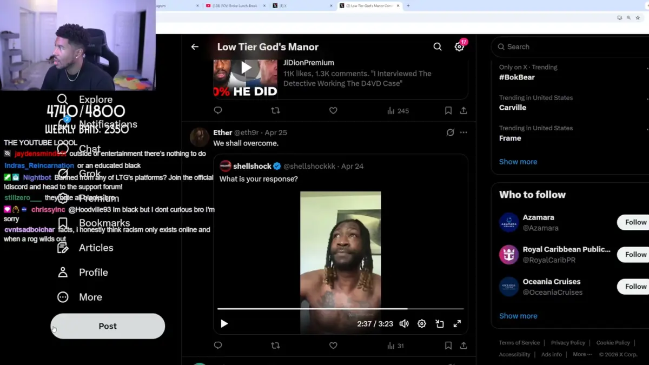Image resolution: width=649 pixels, height=365 pixels.
Task: Bookmark the post with 245 views
Action: coord(448,110)
